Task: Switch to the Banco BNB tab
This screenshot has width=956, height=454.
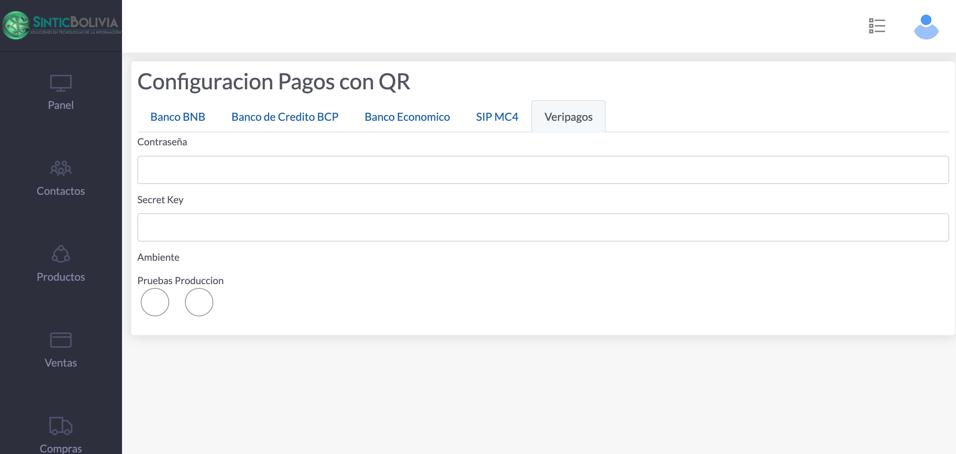Action: (x=178, y=117)
